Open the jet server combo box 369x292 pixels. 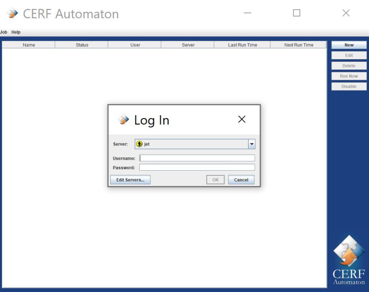192,144
